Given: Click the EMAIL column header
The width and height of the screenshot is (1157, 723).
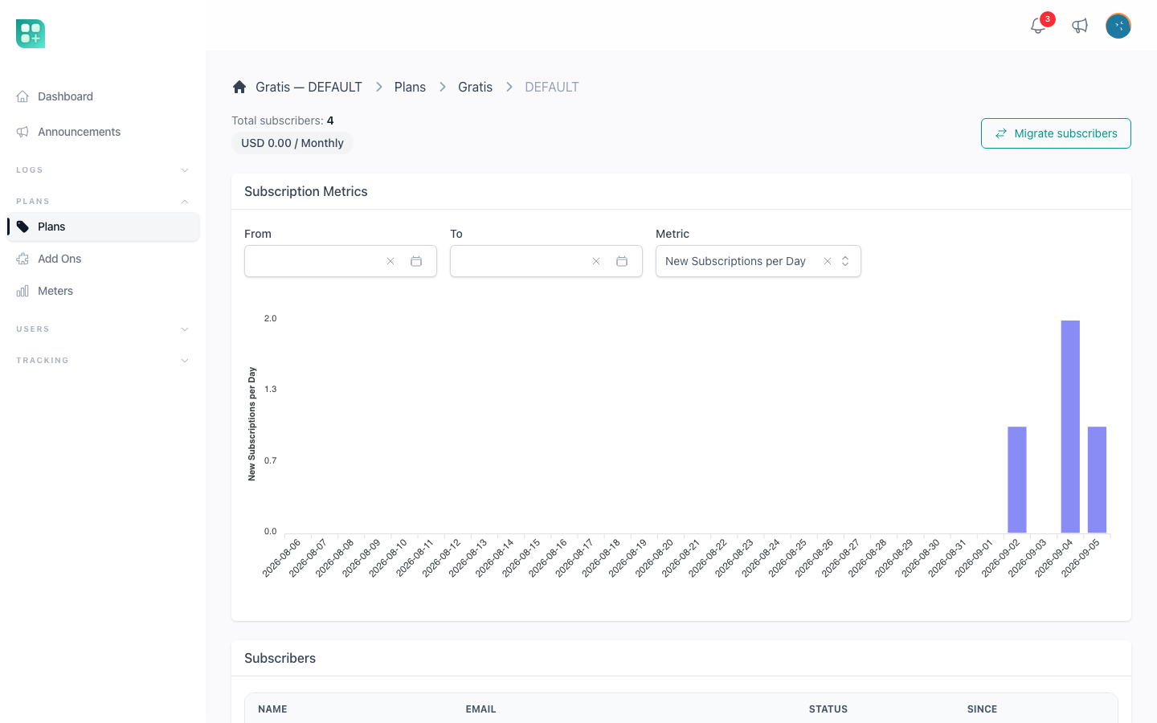Looking at the screenshot, I should 480,709.
